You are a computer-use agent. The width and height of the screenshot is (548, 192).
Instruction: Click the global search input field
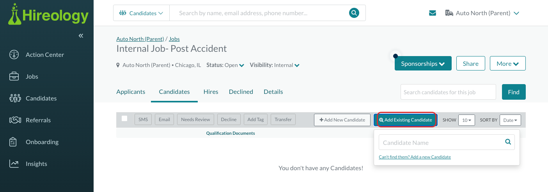(259, 13)
